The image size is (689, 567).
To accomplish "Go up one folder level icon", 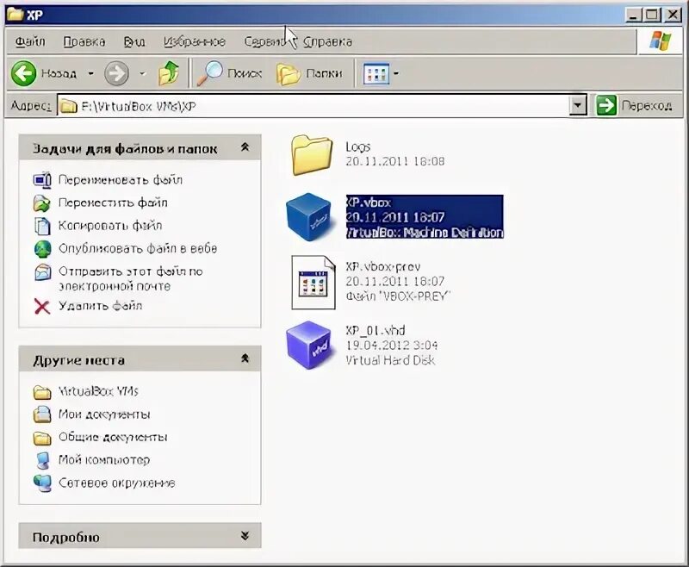I will point(169,73).
